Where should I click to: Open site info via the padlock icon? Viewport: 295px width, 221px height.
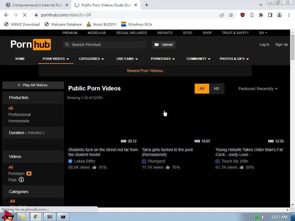tap(36, 15)
